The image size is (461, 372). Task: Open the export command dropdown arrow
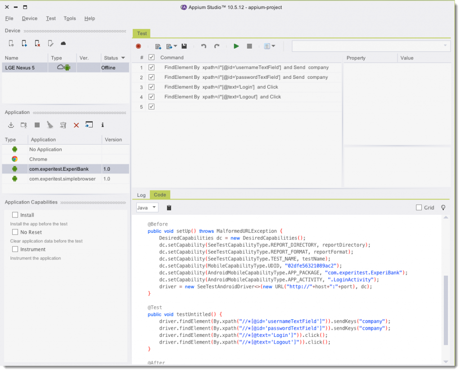pos(176,46)
